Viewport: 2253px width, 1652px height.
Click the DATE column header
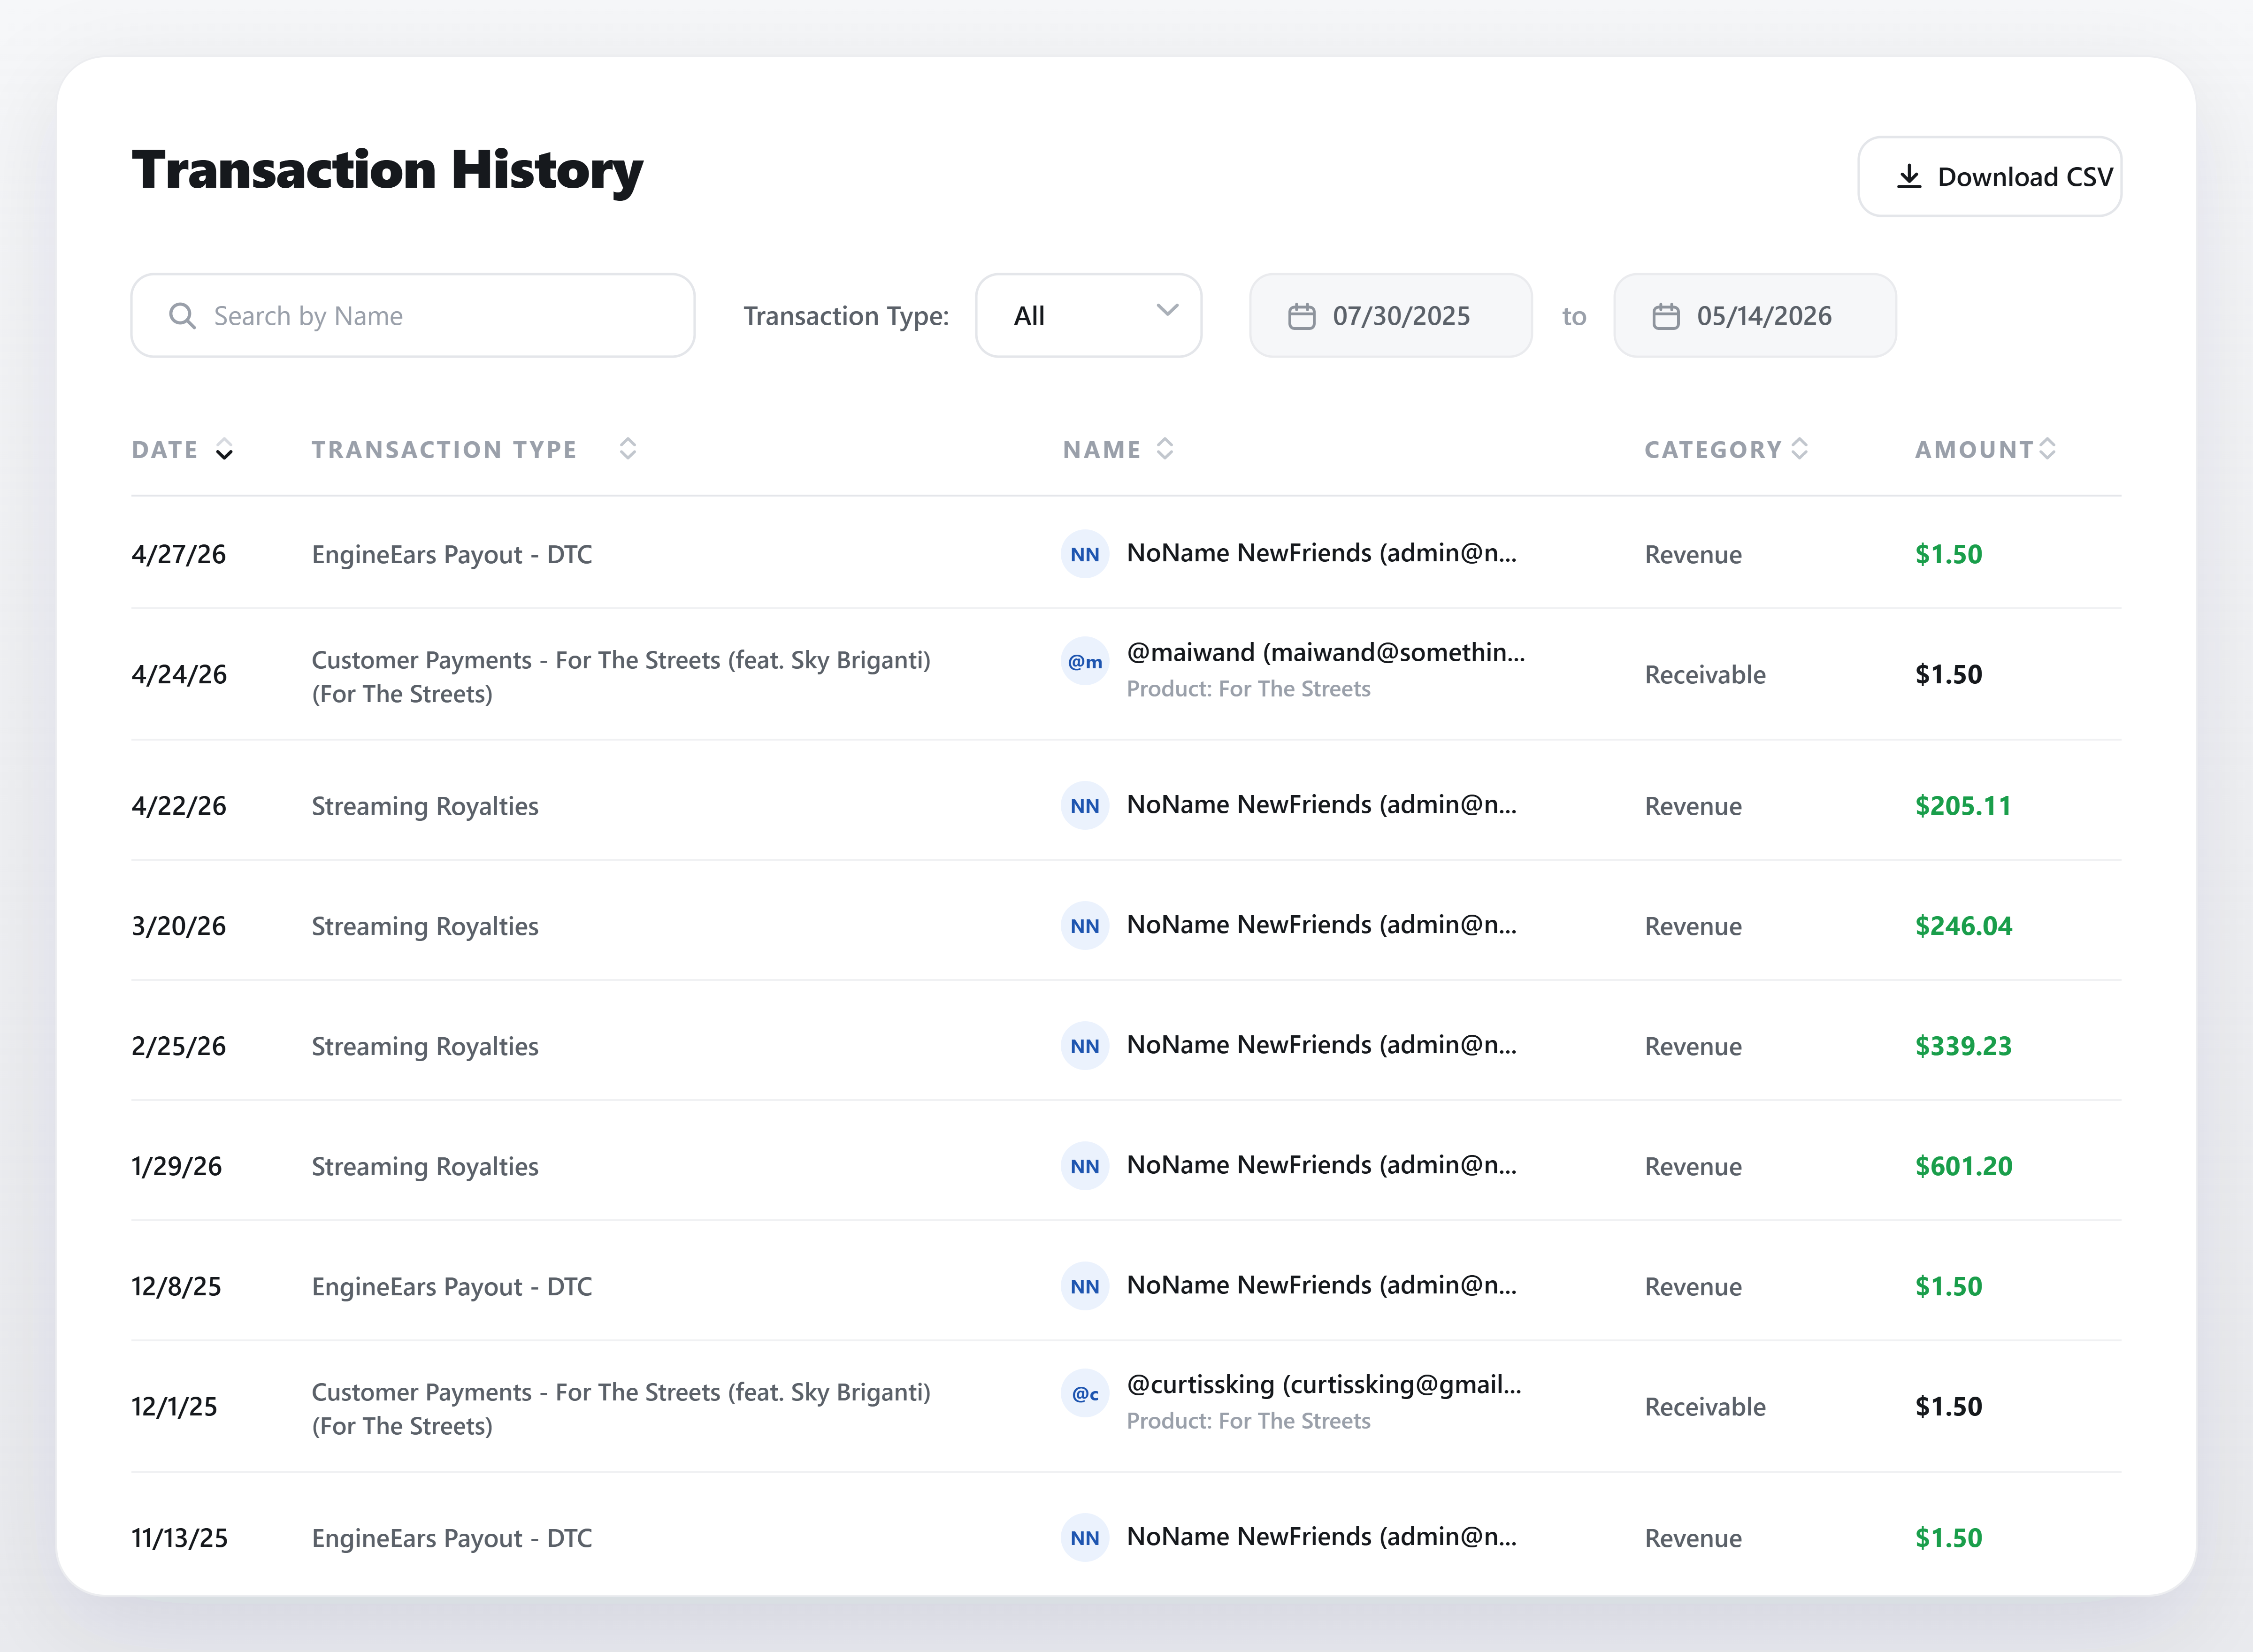coord(165,450)
